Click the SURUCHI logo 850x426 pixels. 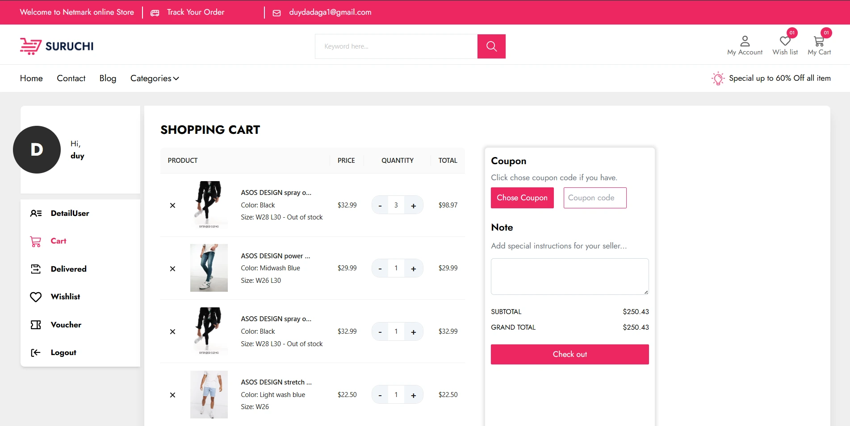point(57,46)
